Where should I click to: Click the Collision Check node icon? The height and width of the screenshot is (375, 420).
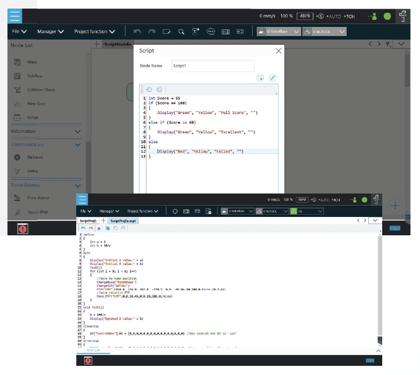tap(17, 90)
